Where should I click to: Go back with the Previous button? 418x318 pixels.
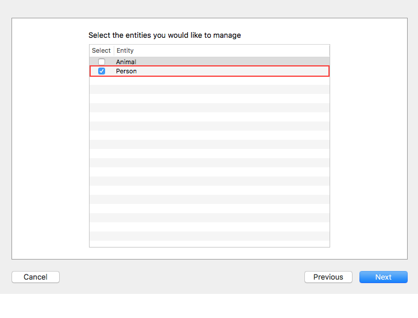(328, 277)
